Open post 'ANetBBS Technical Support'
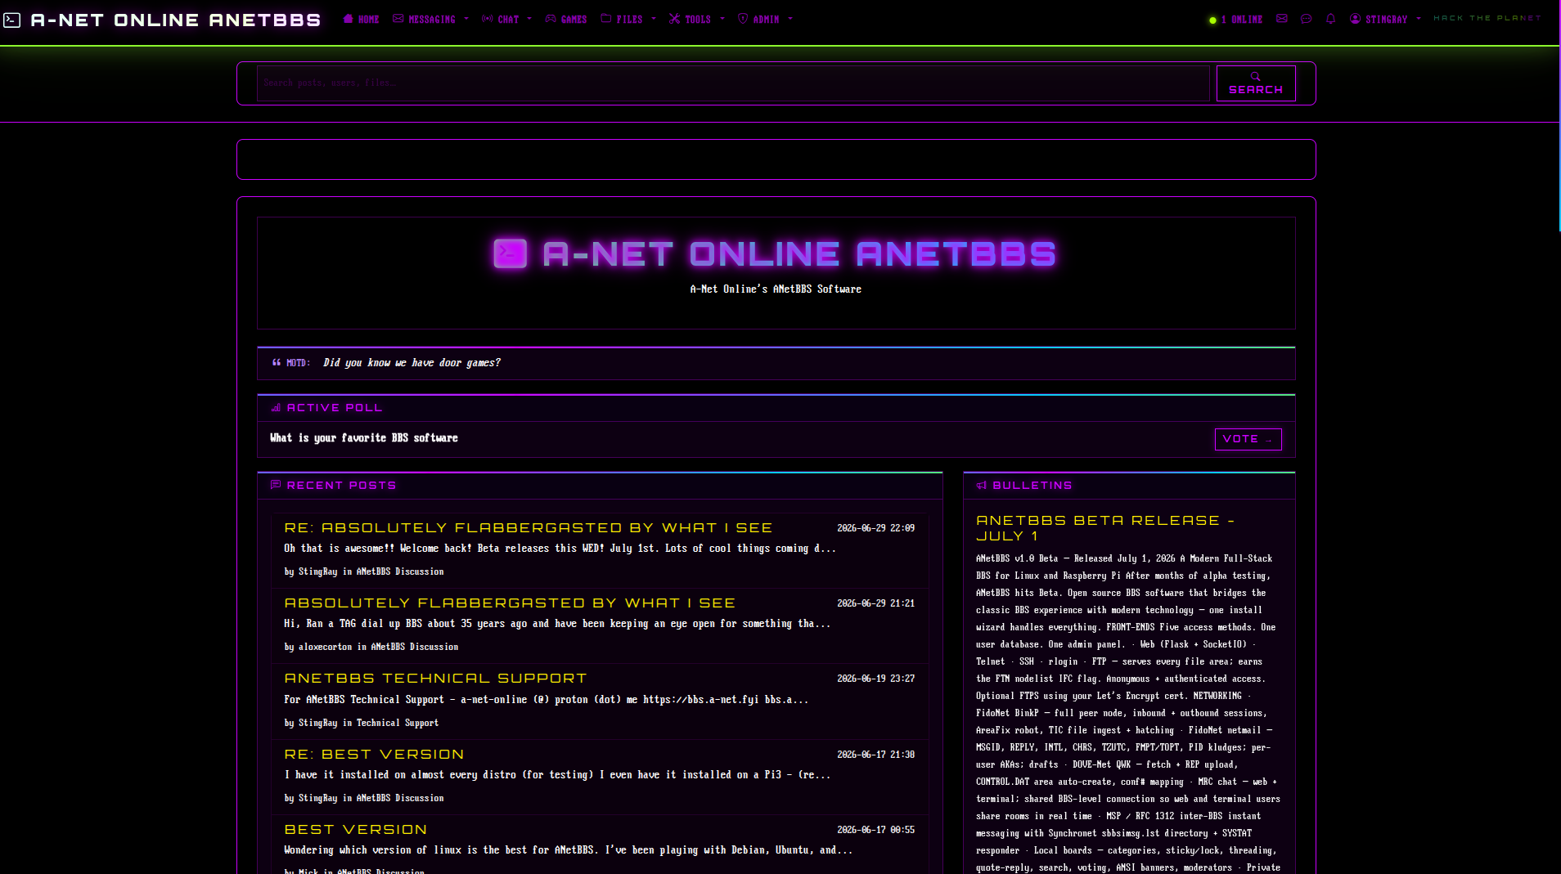 click(x=435, y=679)
